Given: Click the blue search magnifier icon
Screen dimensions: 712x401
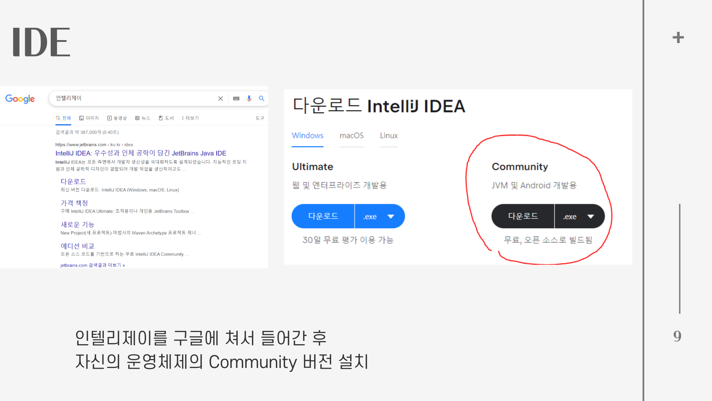Looking at the screenshot, I should click(x=261, y=98).
